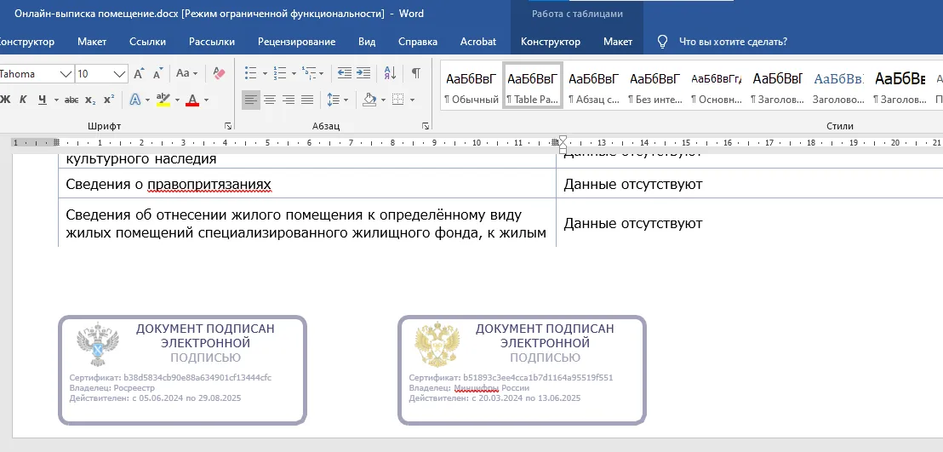Clear all formatting with eraser icon

point(219,74)
